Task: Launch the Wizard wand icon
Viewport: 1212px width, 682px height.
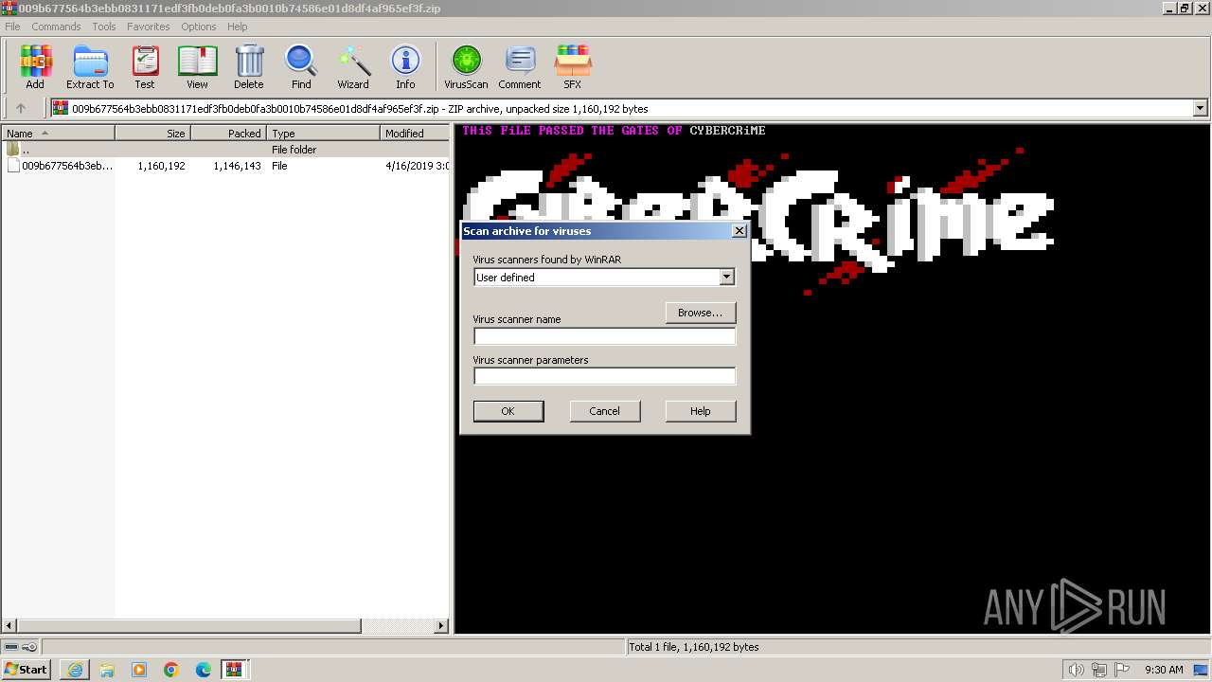Action: tap(353, 67)
